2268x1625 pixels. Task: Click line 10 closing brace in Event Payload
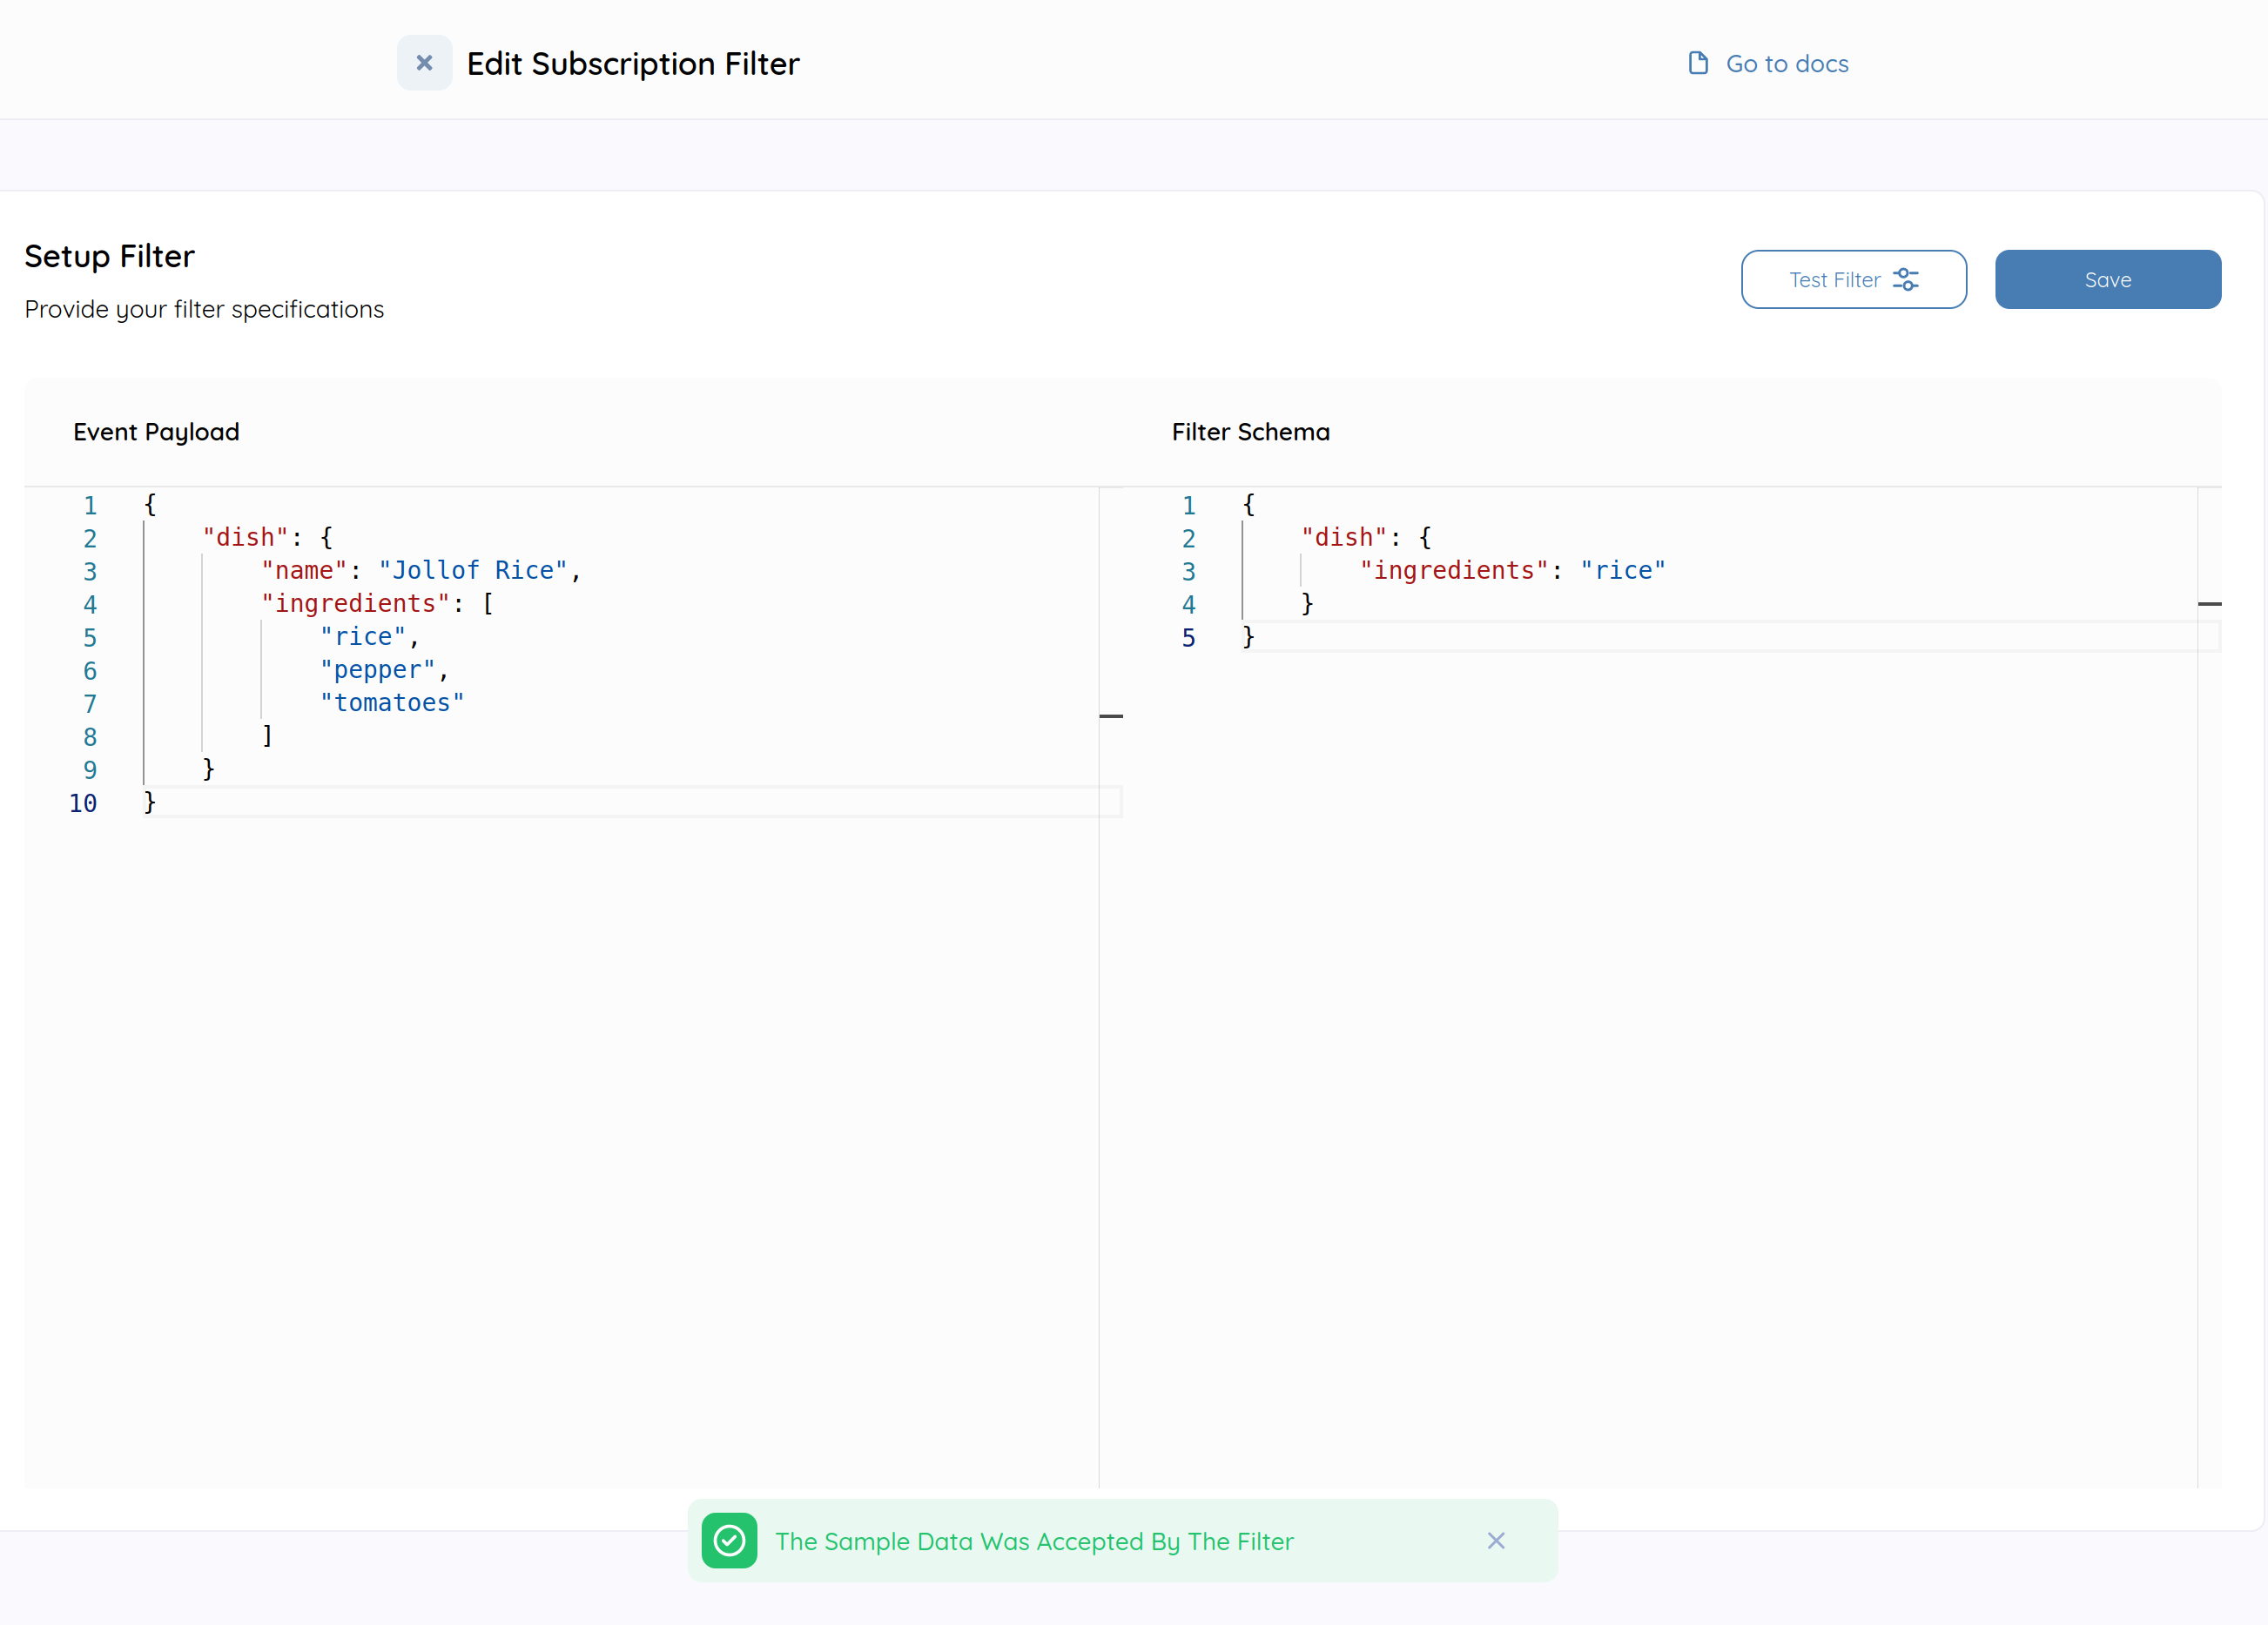150,802
